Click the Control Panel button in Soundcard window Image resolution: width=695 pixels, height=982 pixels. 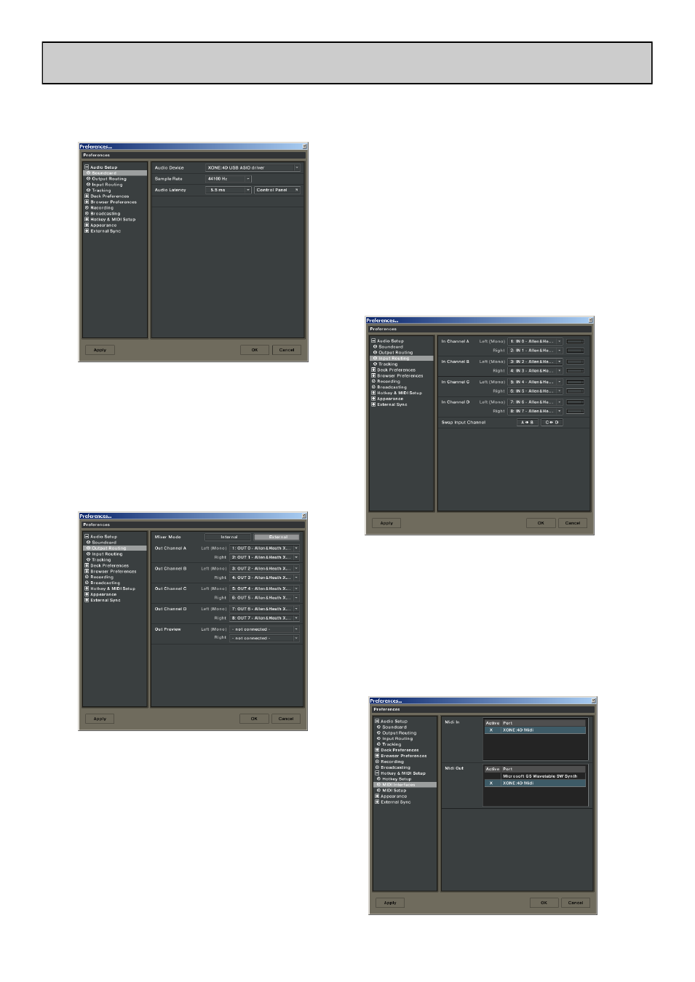pos(277,190)
